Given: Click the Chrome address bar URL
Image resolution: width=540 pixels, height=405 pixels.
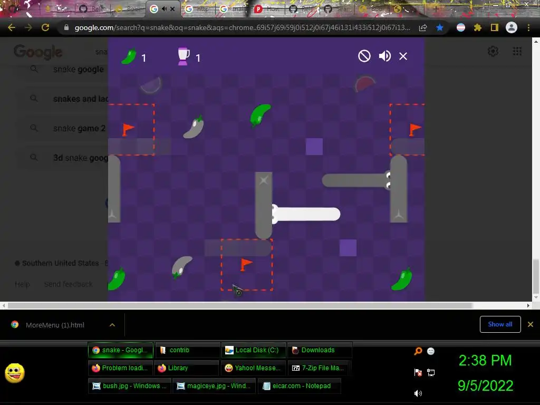Looking at the screenshot, I should (x=242, y=27).
